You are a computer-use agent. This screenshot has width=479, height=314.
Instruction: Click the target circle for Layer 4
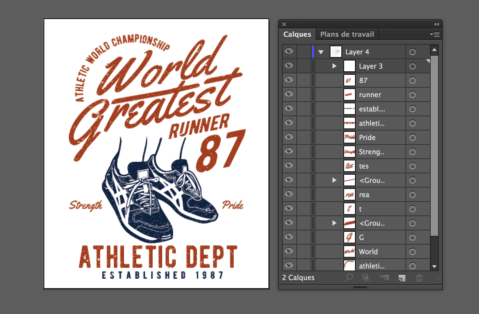pyautogui.click(x=413, y=52)
